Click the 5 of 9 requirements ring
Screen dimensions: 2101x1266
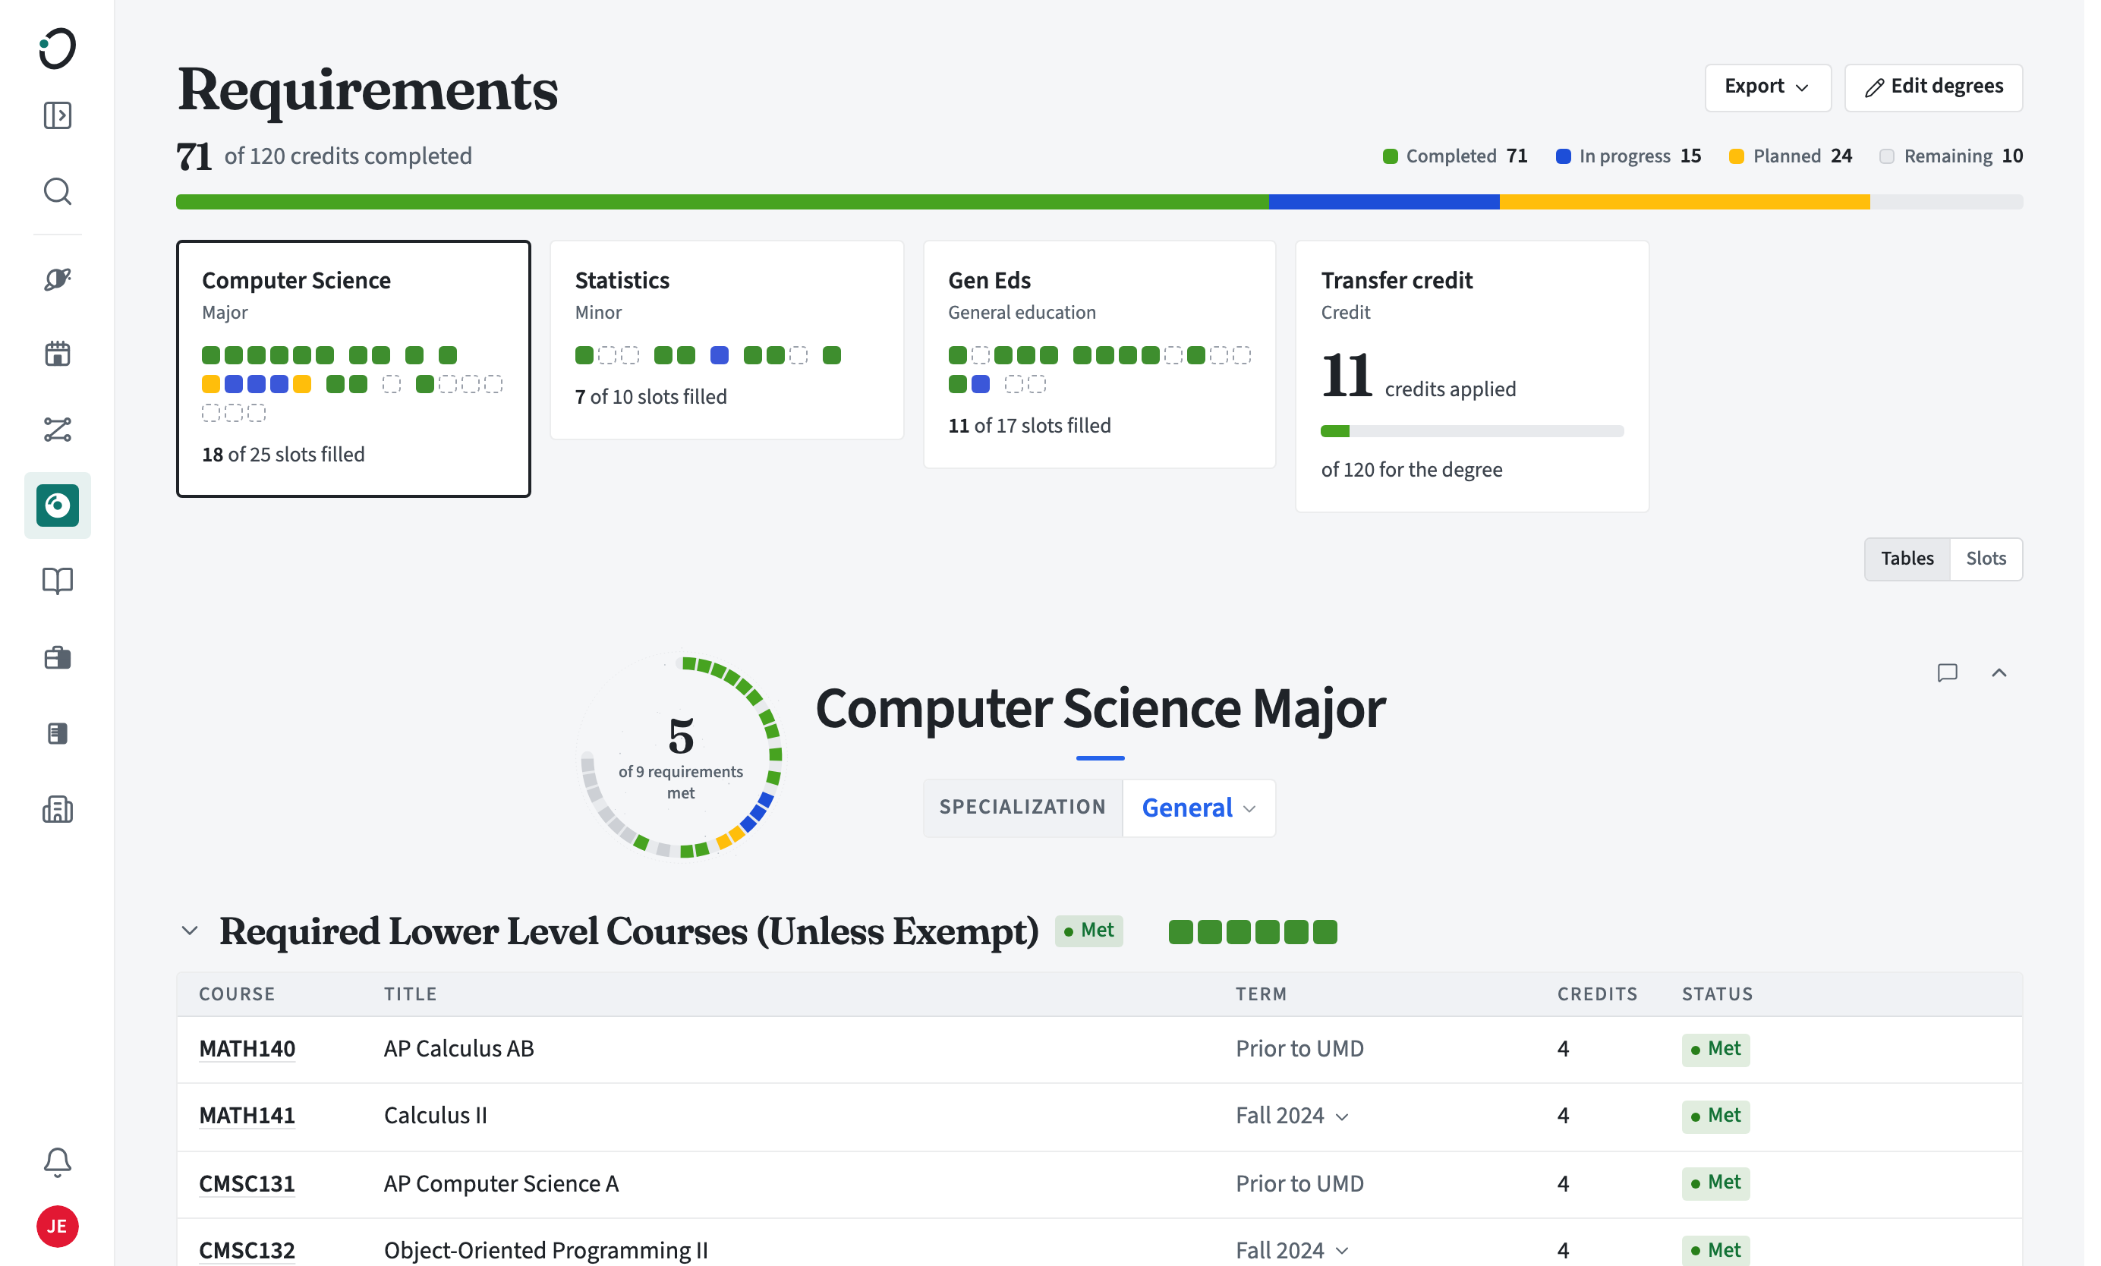pyautogui.click(x=680, y=756)
